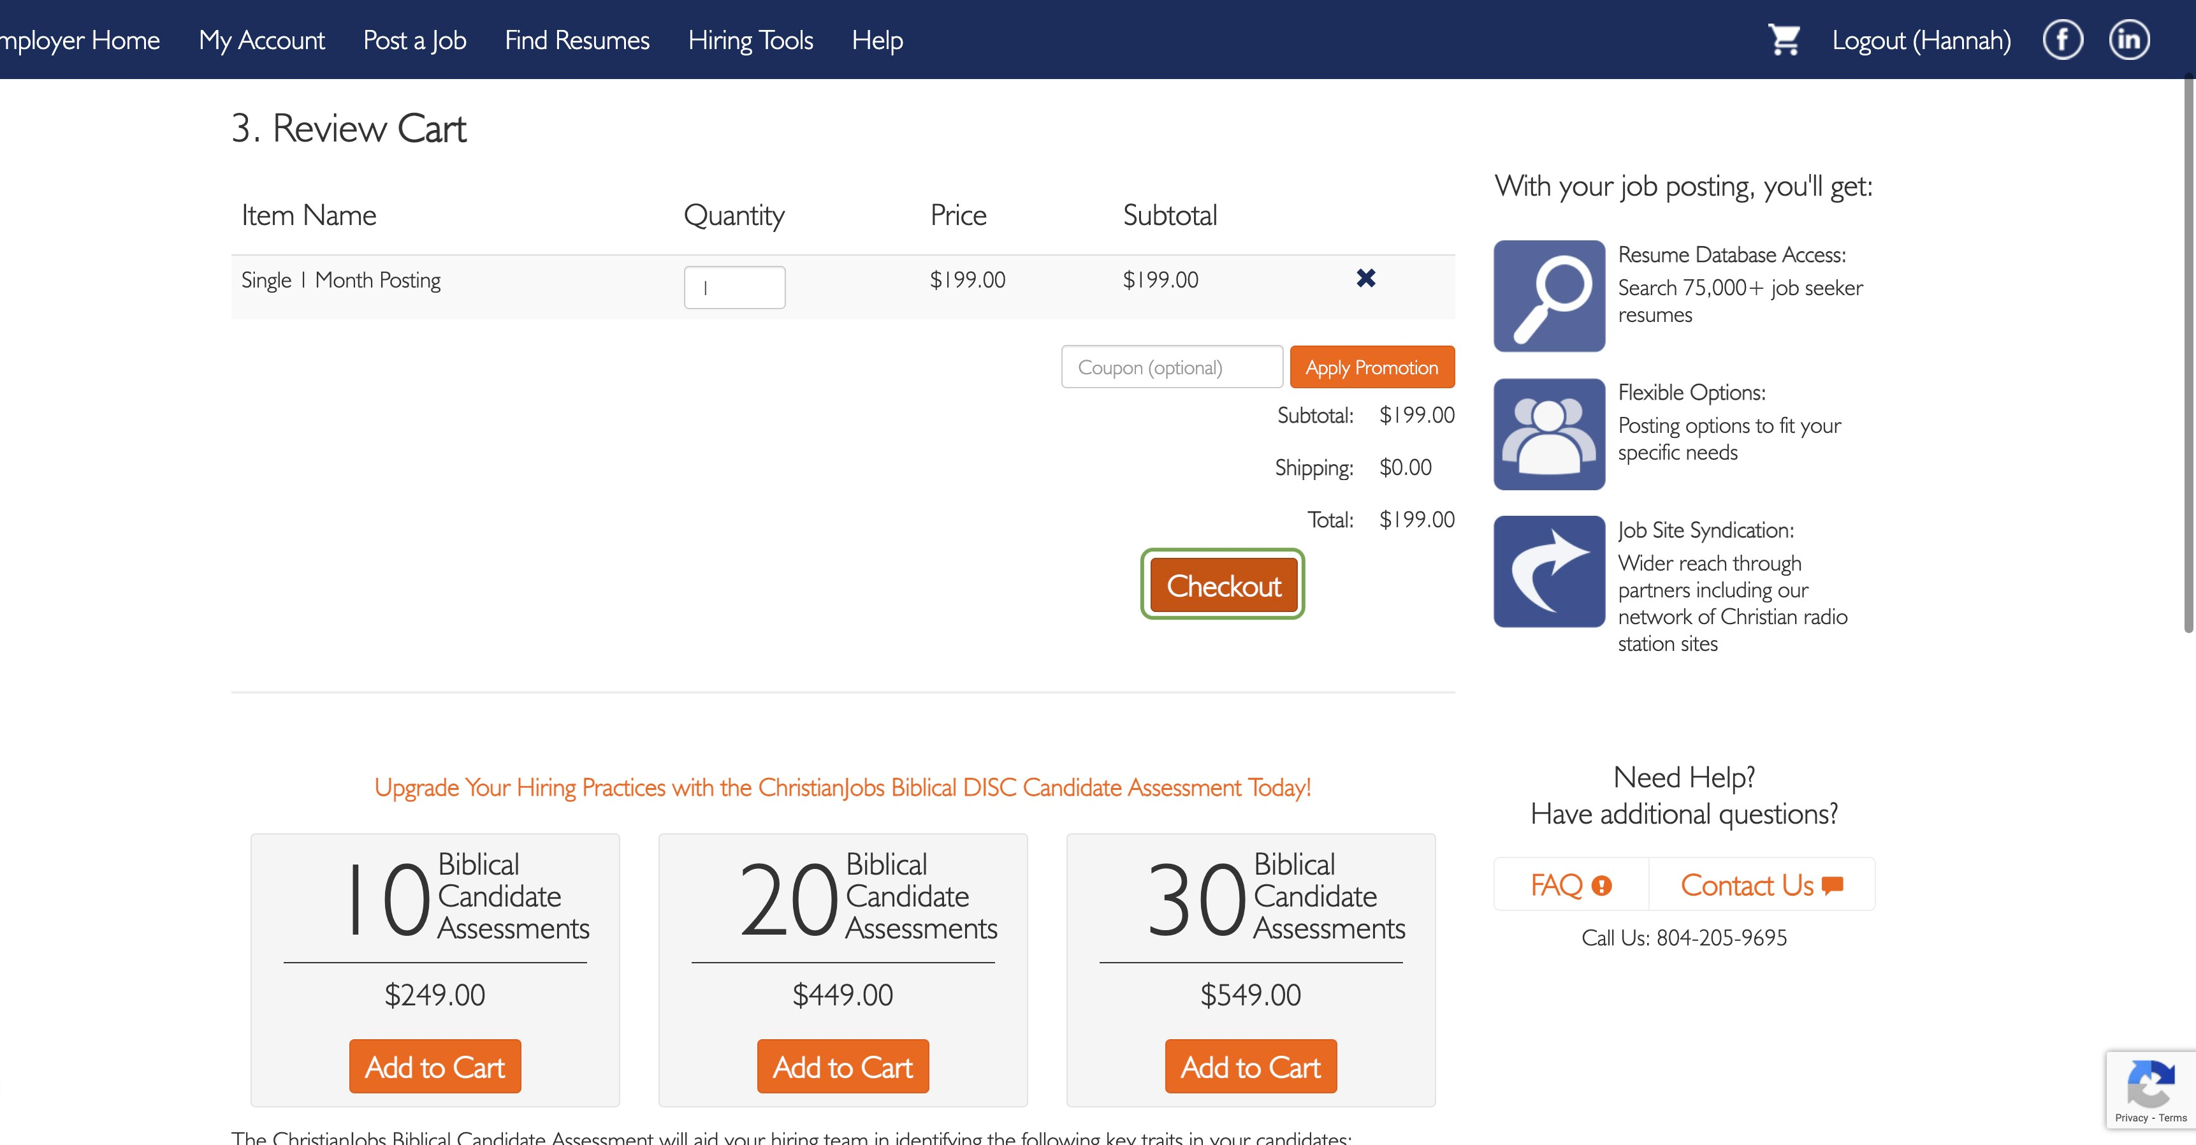Remove Single 1 Month Posting with X
The image size is (2196, 1145).
click(1365, 278)
